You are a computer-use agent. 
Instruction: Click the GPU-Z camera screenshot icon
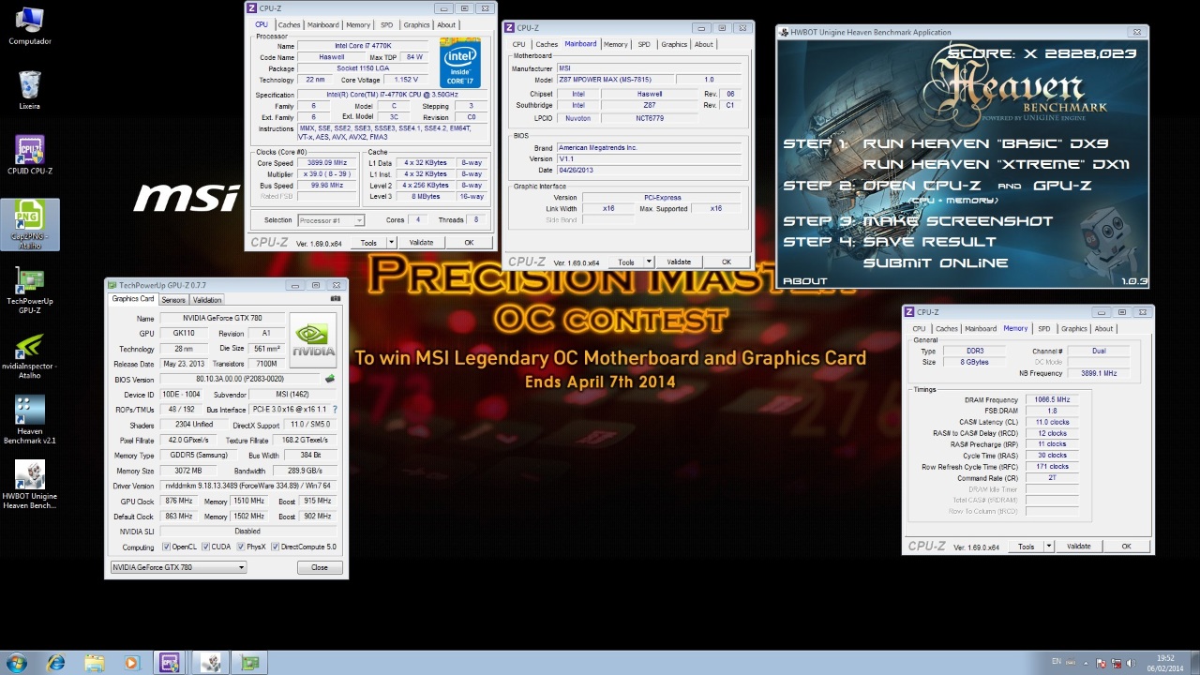tap(336, 299)
